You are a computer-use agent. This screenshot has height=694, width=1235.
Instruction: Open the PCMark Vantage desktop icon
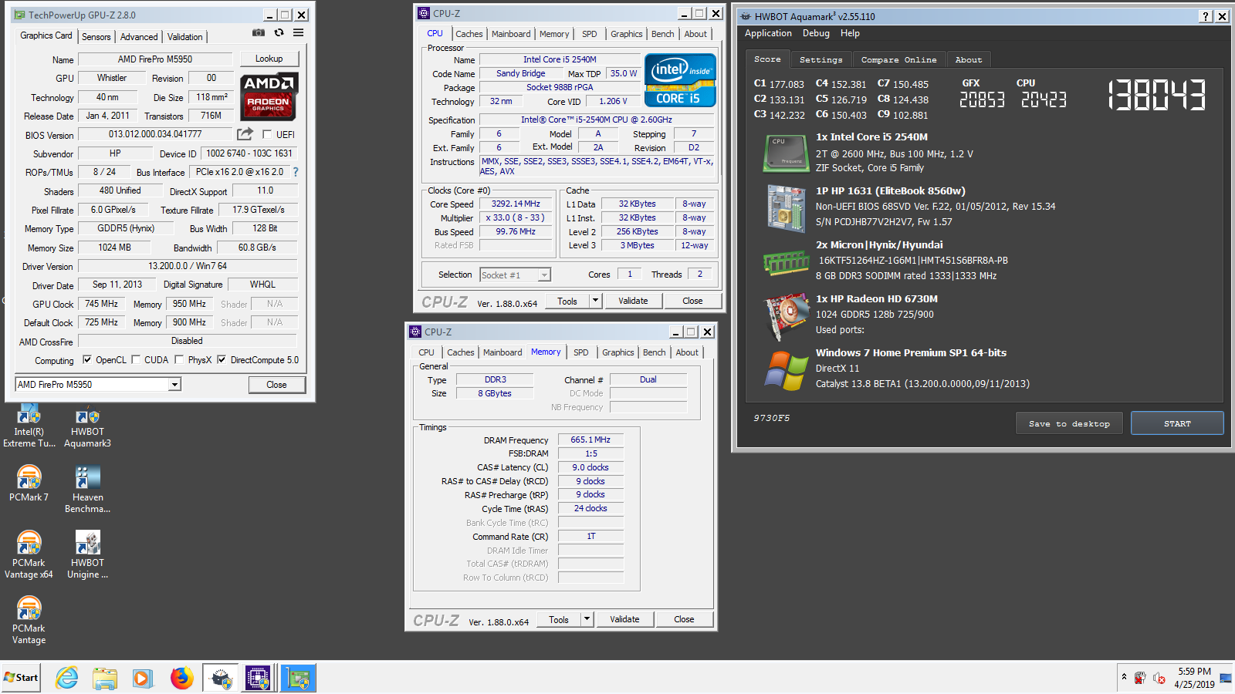point(29,619)
